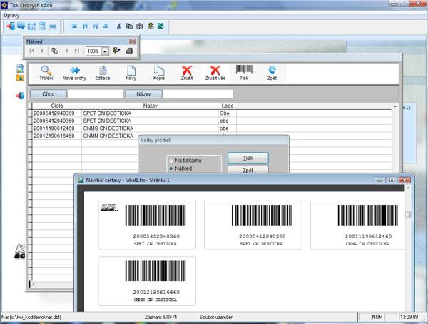This screenshot has height=324, width=428.
Task: Click the preview window vertical scrollbar thumb
Action: pos(408,214)
